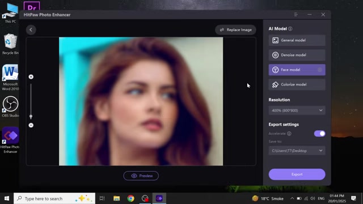Select the Denoise model option
363x204 pixels.
297,55
